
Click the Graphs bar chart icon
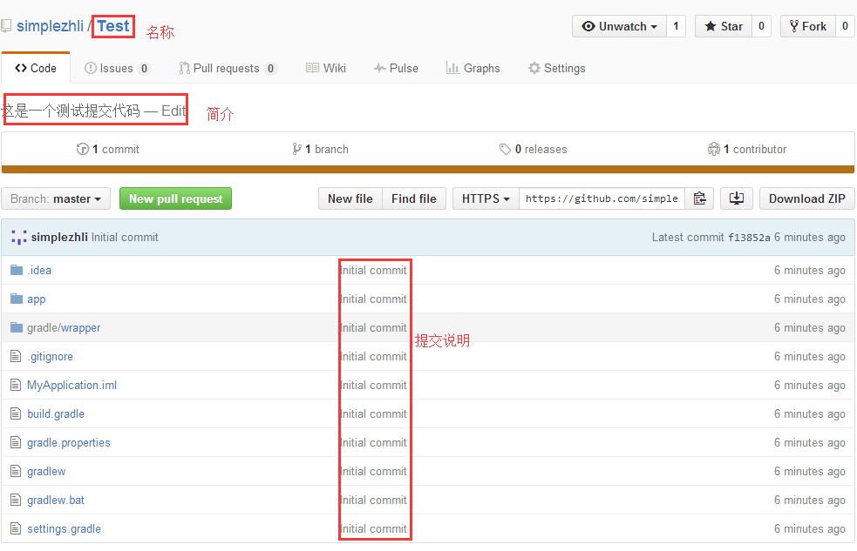pos(452,68)
